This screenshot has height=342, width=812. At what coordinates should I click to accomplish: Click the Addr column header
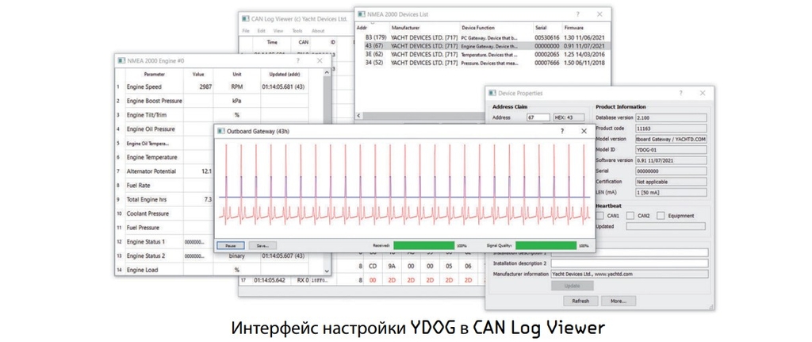pos(362,28)
